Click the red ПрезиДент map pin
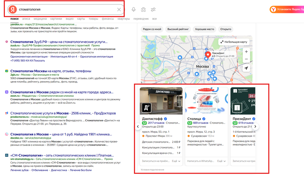The image size is (304, 178). point(208,54)
